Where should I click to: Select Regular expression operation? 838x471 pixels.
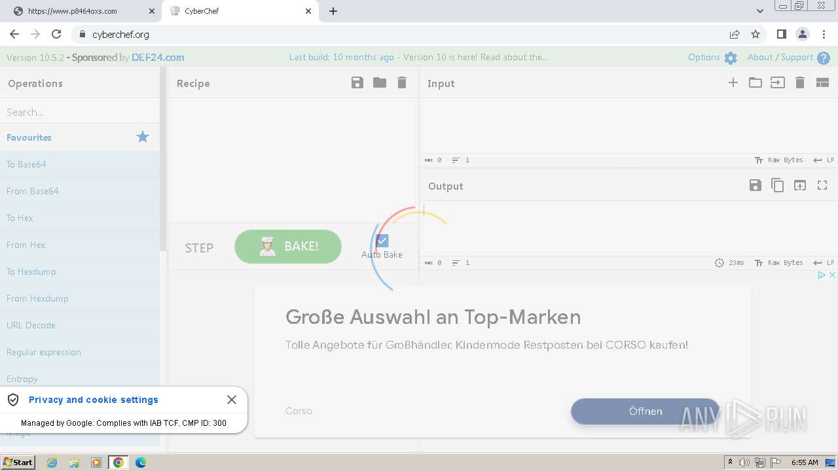80,352
